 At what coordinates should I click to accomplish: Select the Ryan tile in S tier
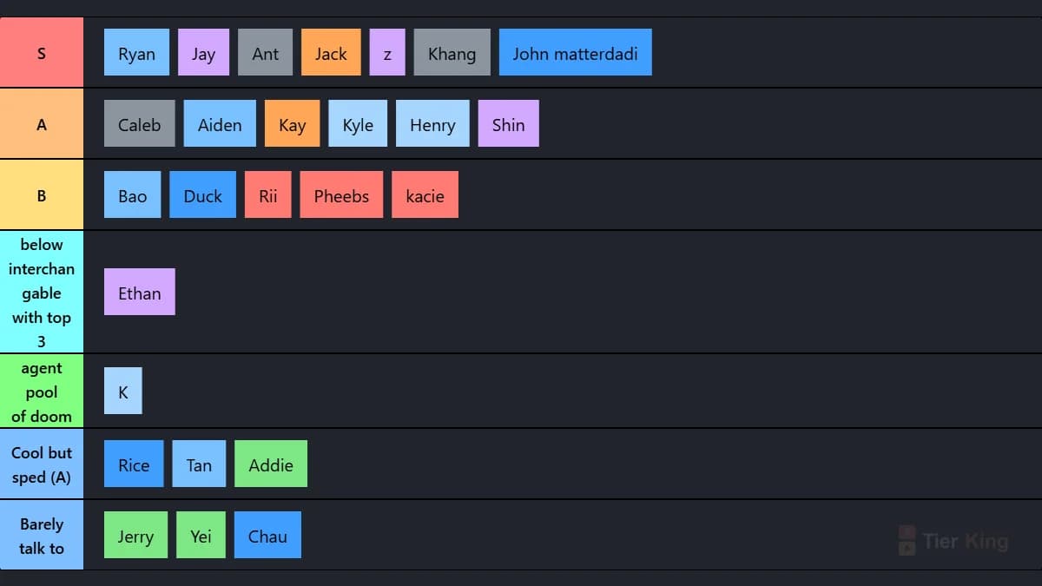(x=136, y=52)
